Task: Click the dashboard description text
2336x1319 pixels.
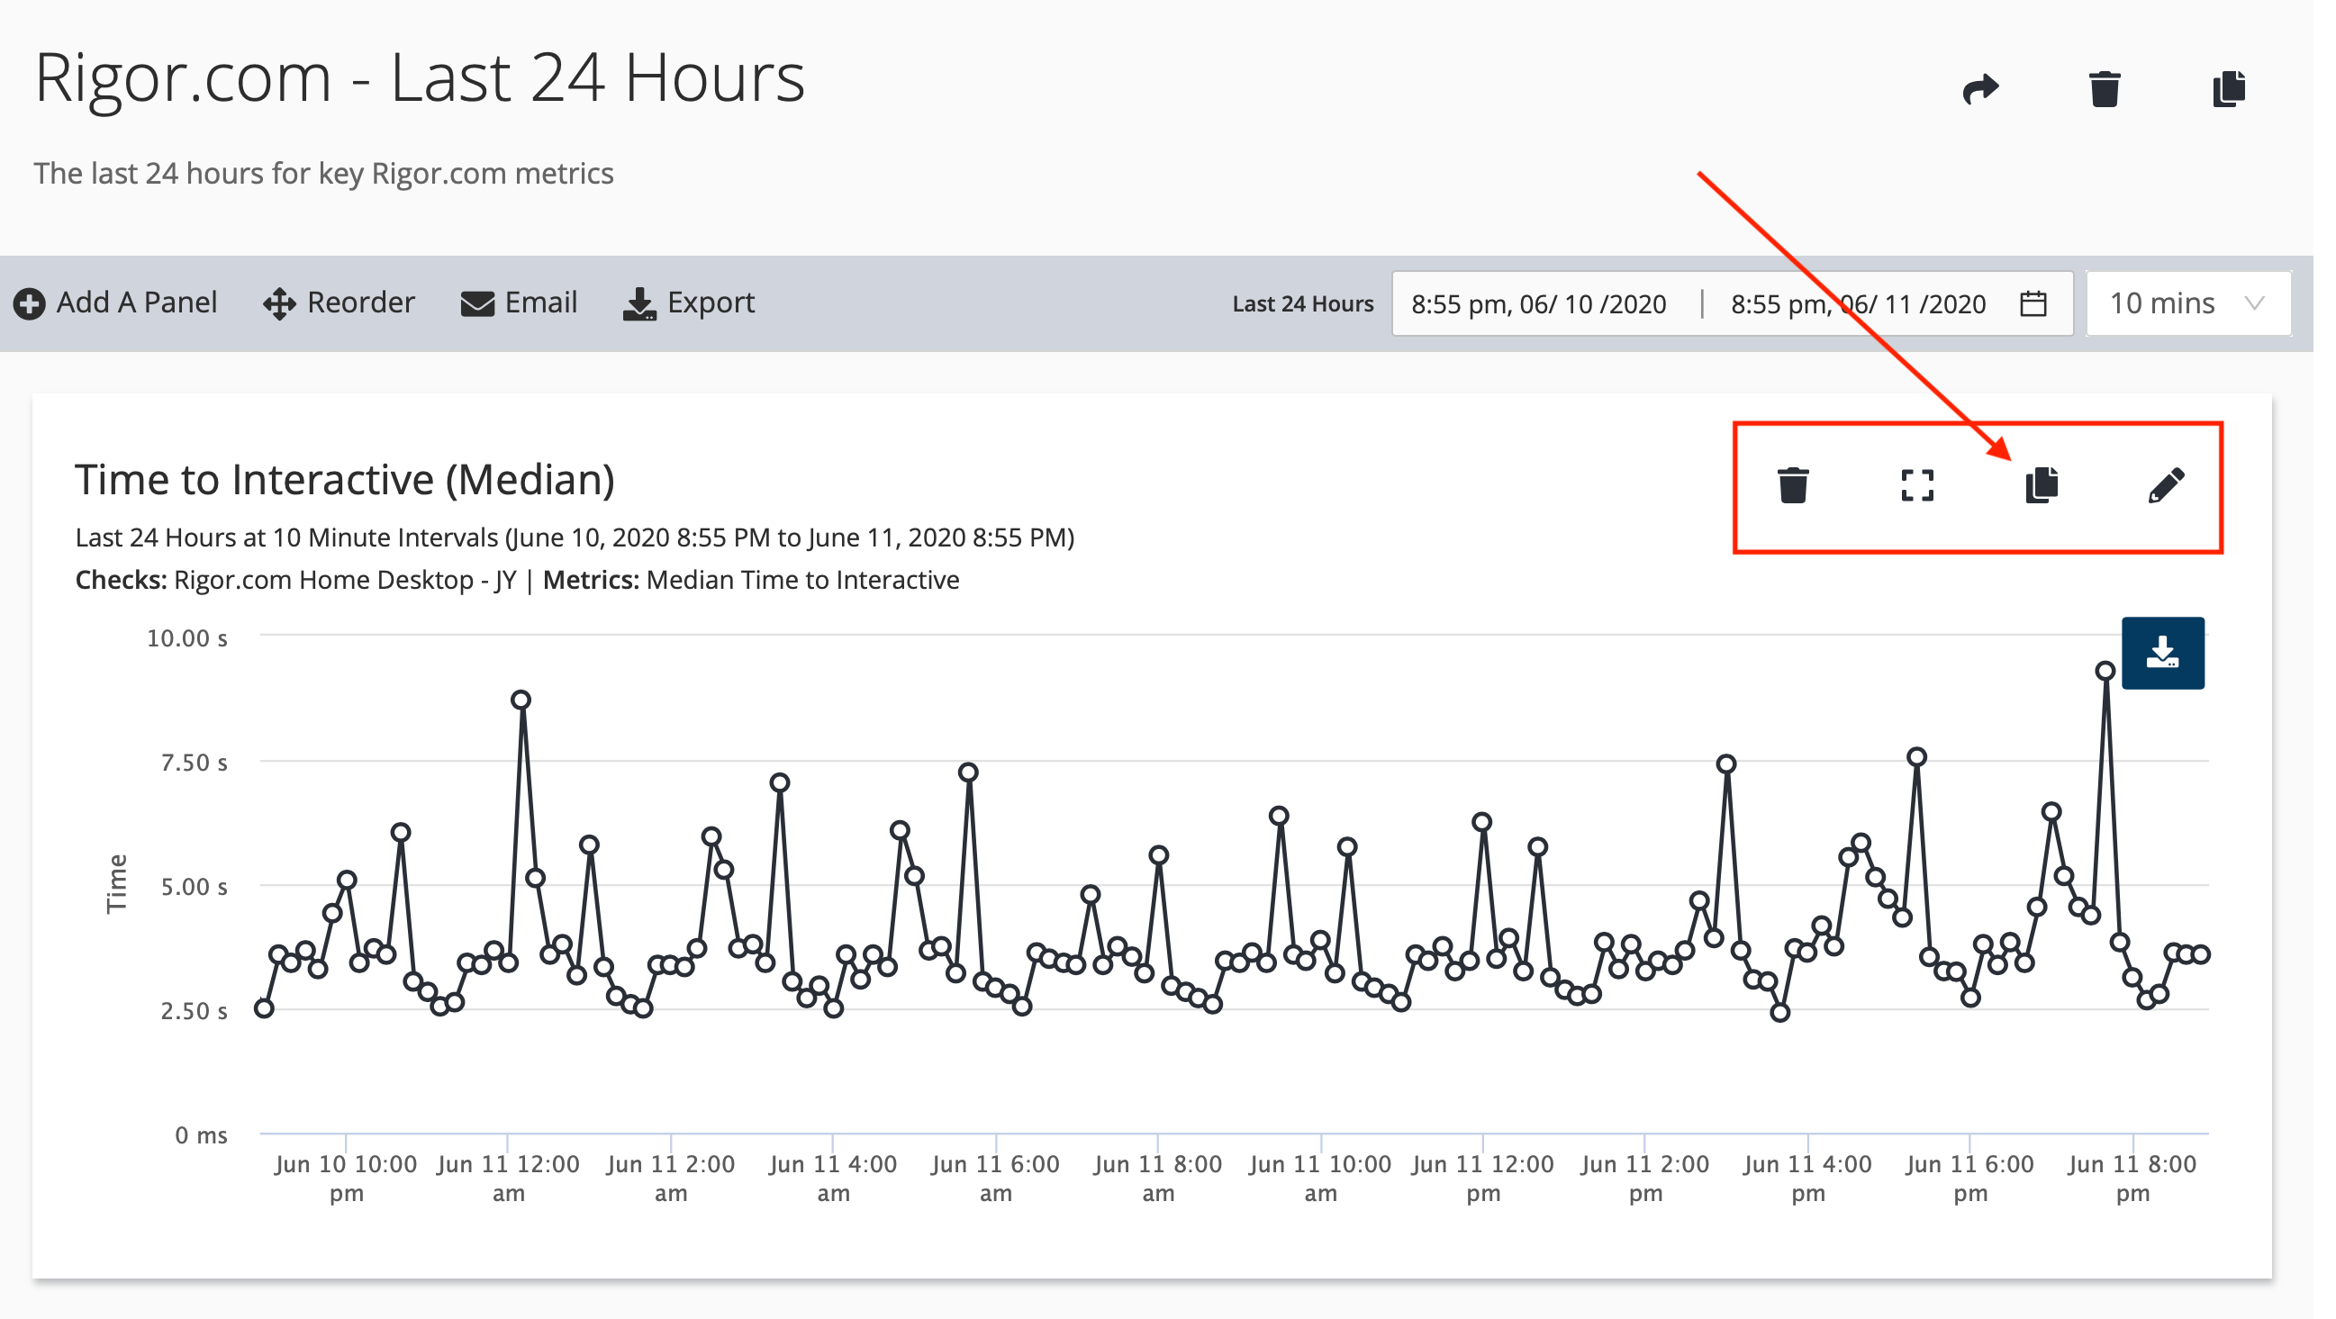Action: pyautogui.click(x=323, y=173)
